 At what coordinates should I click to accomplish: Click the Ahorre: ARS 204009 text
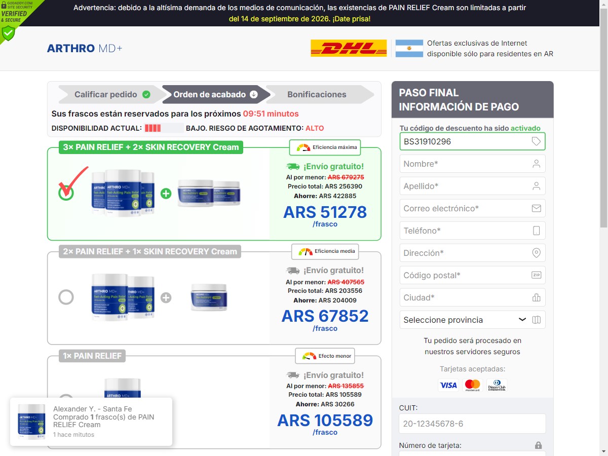tap(325, 300)
